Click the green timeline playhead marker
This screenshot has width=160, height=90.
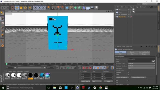coord(6,64)
